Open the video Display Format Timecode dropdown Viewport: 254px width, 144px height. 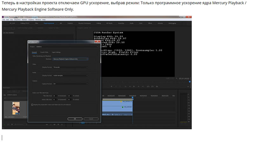tap(70, 67)
